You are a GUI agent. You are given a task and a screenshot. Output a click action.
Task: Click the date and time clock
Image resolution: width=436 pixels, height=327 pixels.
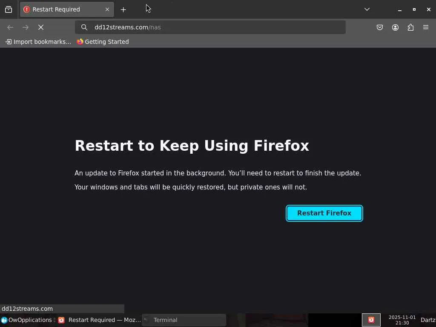(402, 320)
